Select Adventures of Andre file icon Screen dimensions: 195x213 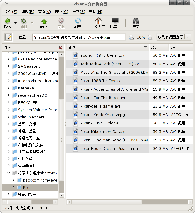pyautogui.click(x=75, y=89)
